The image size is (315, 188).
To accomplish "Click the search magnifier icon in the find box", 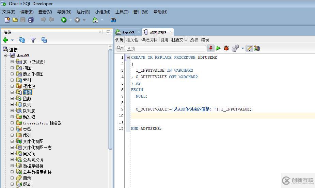I will point(119,48).
